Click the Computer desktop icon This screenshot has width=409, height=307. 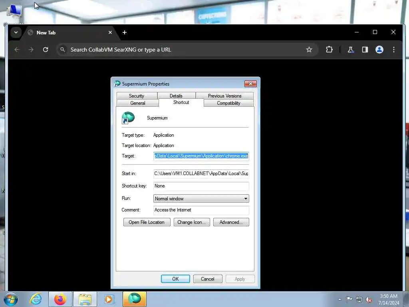click(14, 11)
